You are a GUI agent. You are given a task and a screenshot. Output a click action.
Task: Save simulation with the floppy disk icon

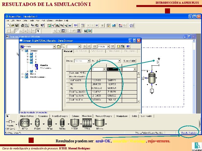(17, 25)
